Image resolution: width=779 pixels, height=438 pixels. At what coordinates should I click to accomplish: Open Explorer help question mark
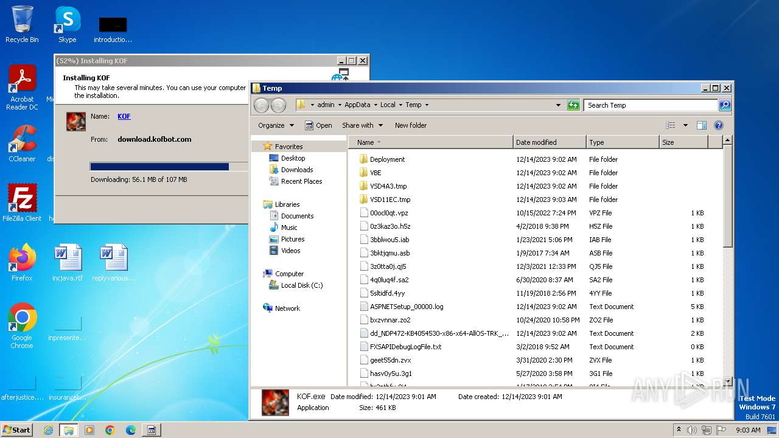tap(718, 125)
